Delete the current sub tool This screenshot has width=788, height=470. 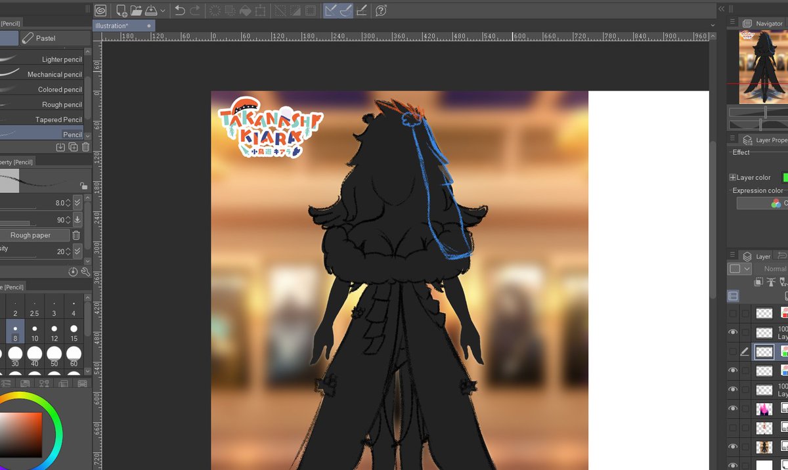85,147
